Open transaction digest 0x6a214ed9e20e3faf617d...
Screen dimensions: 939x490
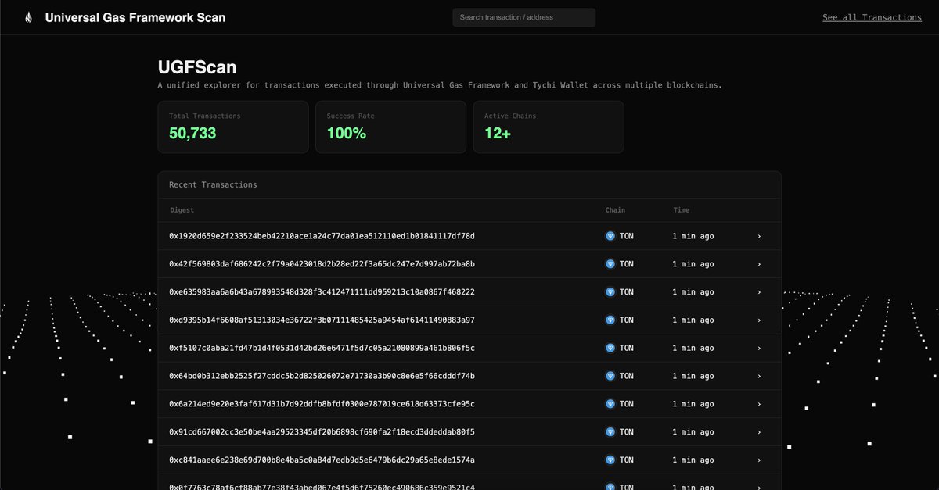coord(322,404)
